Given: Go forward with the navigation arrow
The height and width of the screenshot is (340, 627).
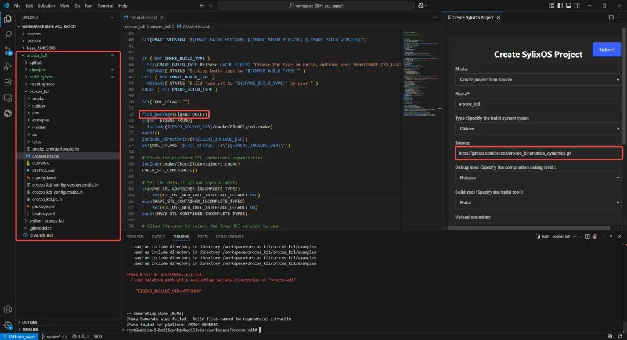Looking at the screenshot, I should 211,6.
